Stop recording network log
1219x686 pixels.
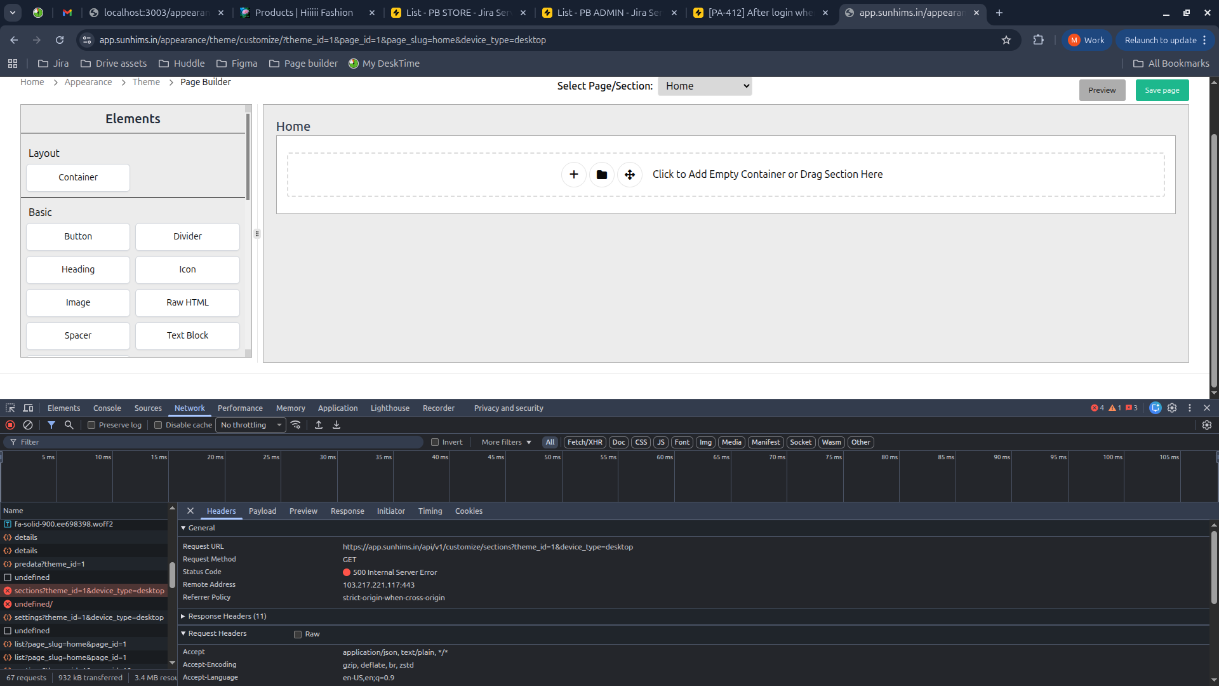pos(10,425)
